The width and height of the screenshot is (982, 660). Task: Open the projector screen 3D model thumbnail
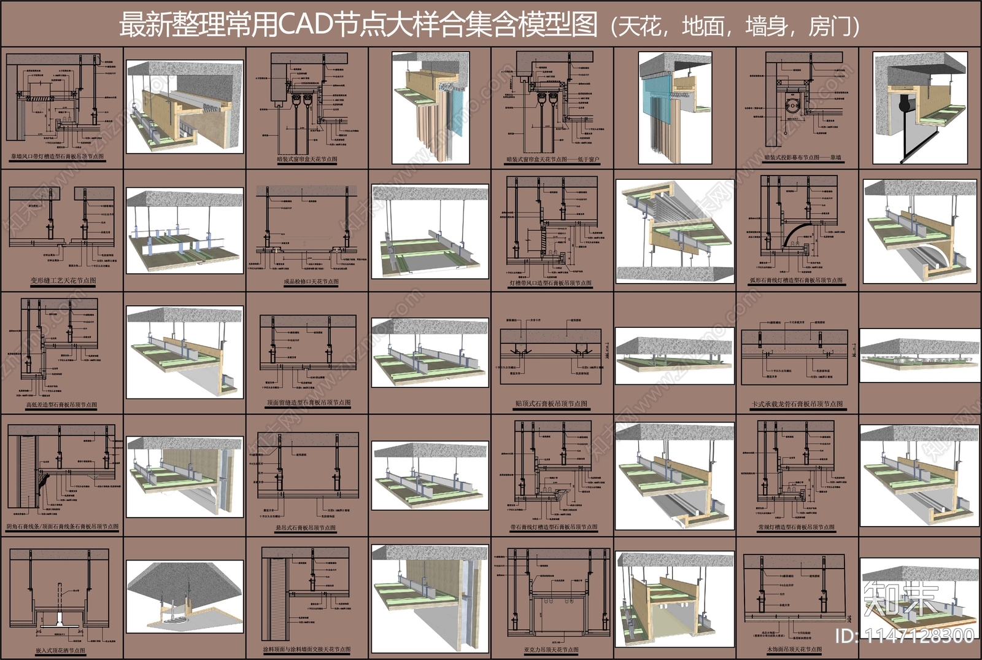pos(920,108)
